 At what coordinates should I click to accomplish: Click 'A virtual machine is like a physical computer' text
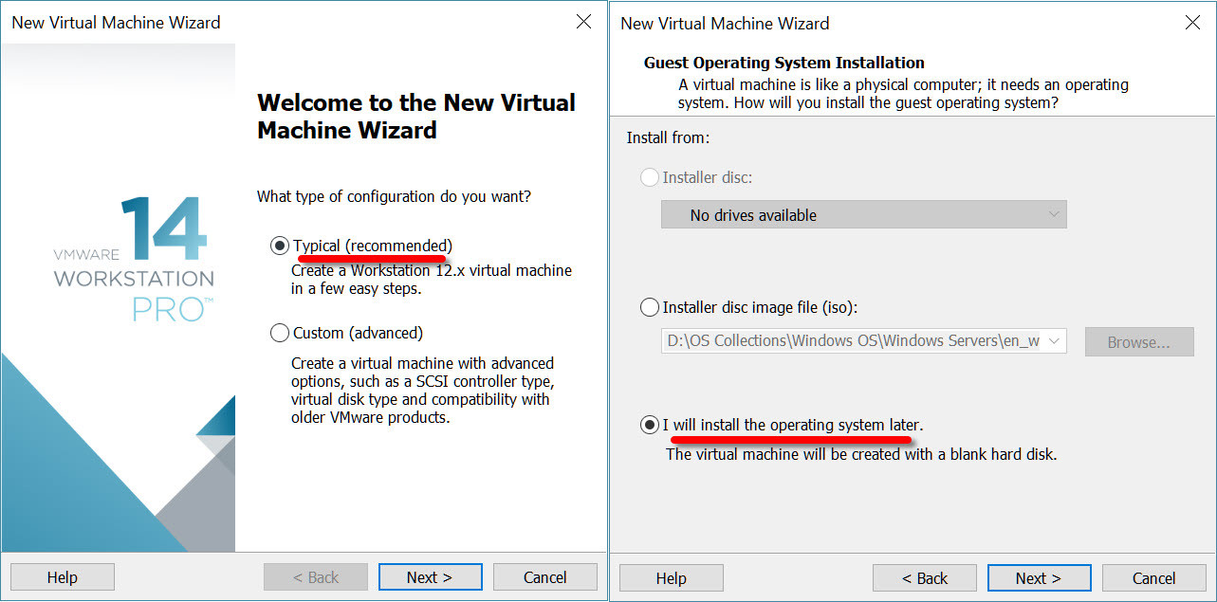coord(903,93)
